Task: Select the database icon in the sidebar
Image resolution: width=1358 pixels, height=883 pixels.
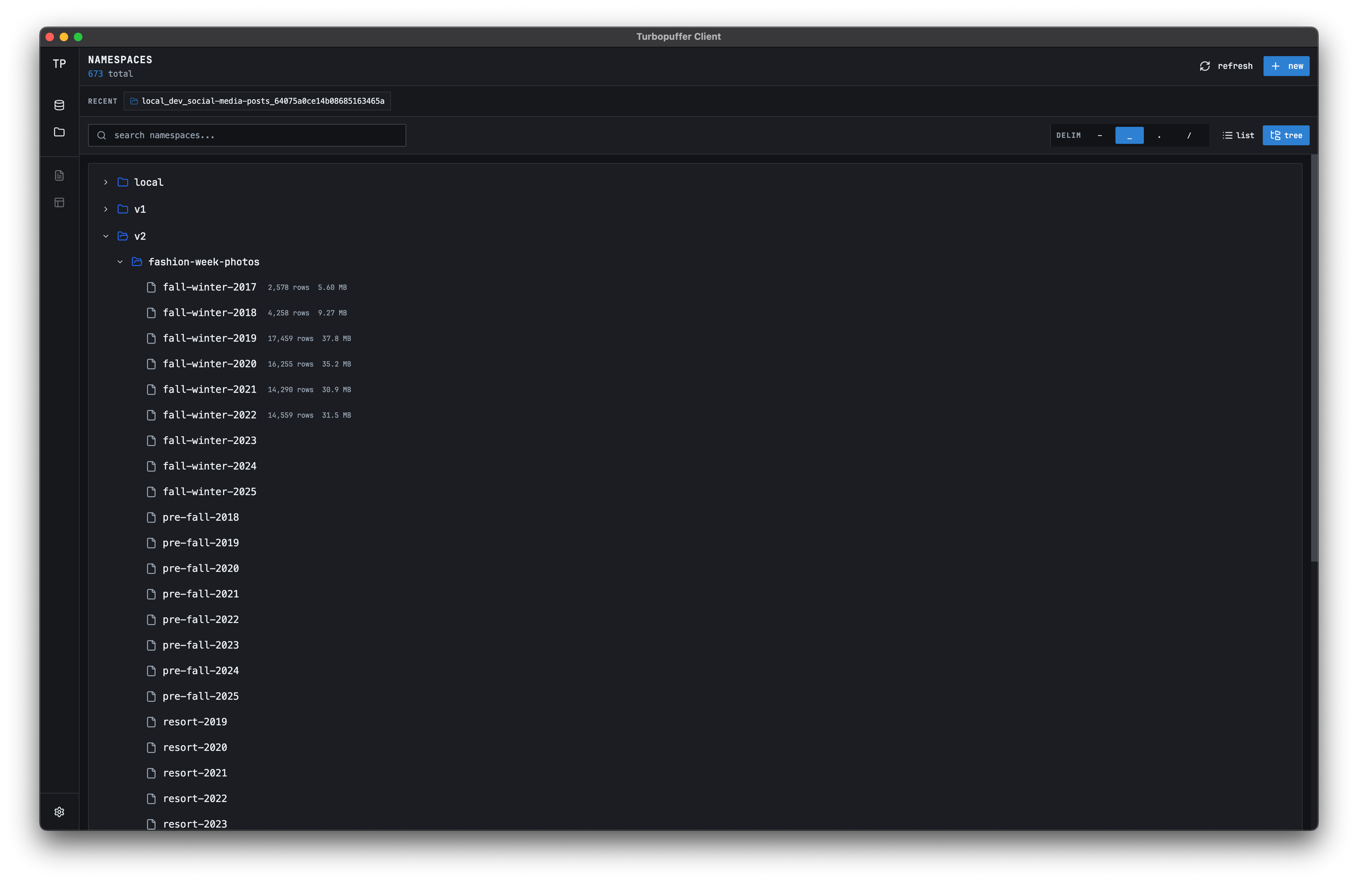Action: tap(59, 105)
